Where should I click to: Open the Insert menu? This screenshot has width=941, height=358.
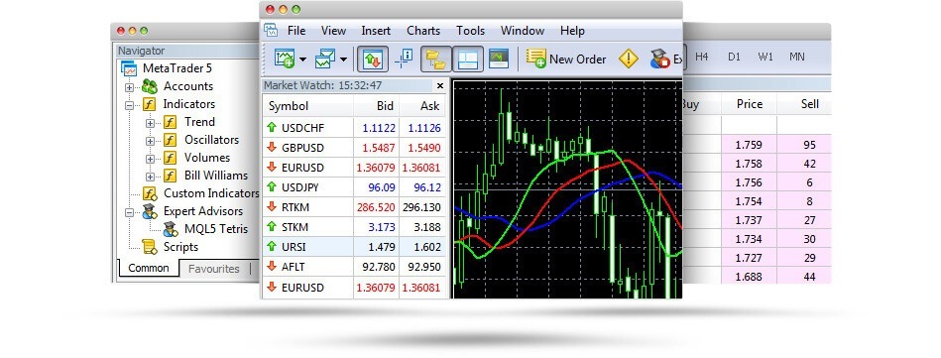tap(376, 31)
